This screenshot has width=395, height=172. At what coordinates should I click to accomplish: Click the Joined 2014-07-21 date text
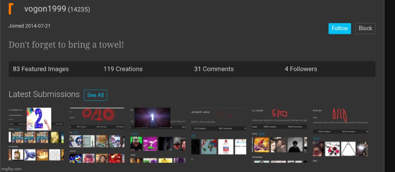[30, 26]
